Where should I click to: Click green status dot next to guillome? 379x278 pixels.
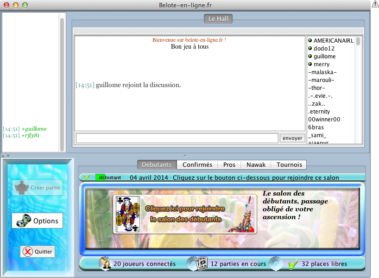coord(310,56)
